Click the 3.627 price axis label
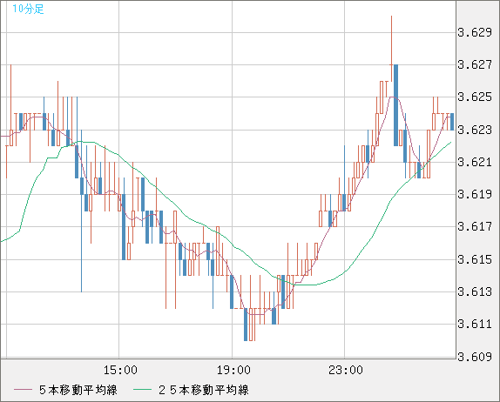This screenshot has height=402, width=500. pos(475,65)
